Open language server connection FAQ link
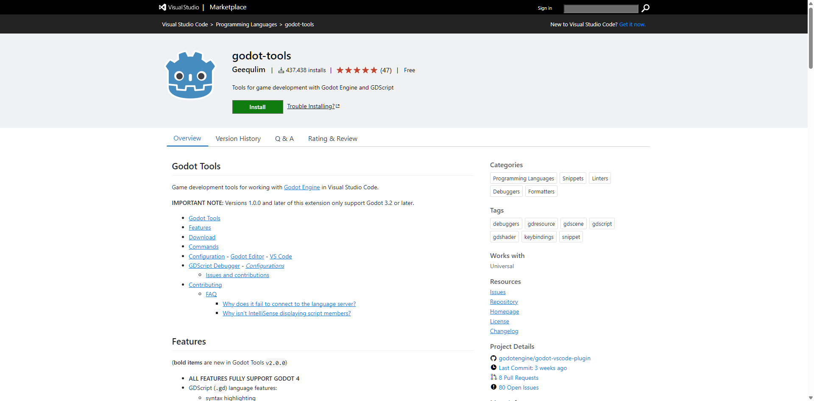 (x=289, y=304)
